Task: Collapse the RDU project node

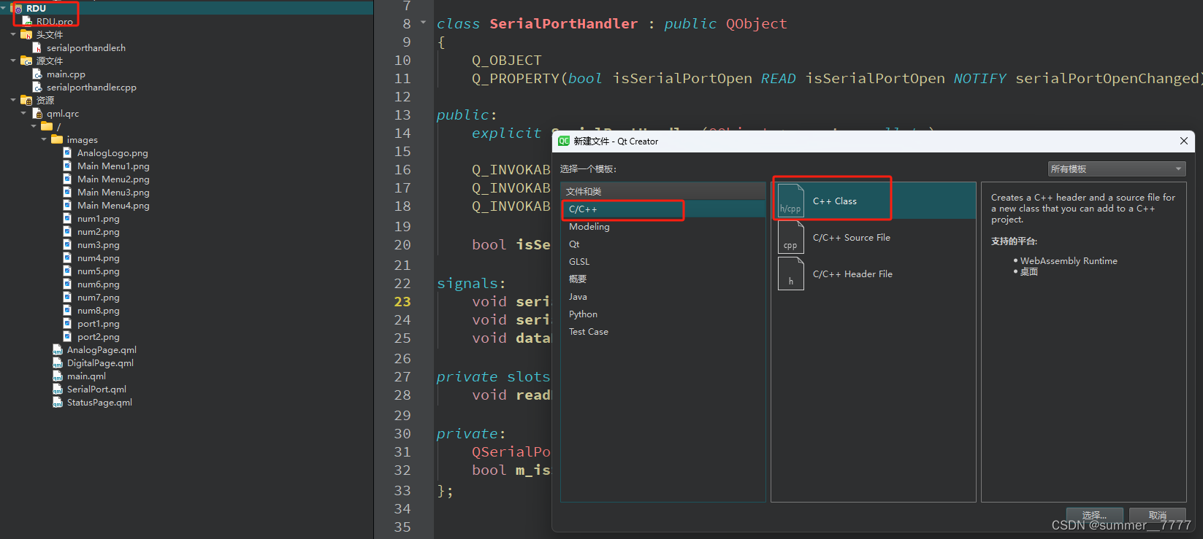Action: coord(4,9)
